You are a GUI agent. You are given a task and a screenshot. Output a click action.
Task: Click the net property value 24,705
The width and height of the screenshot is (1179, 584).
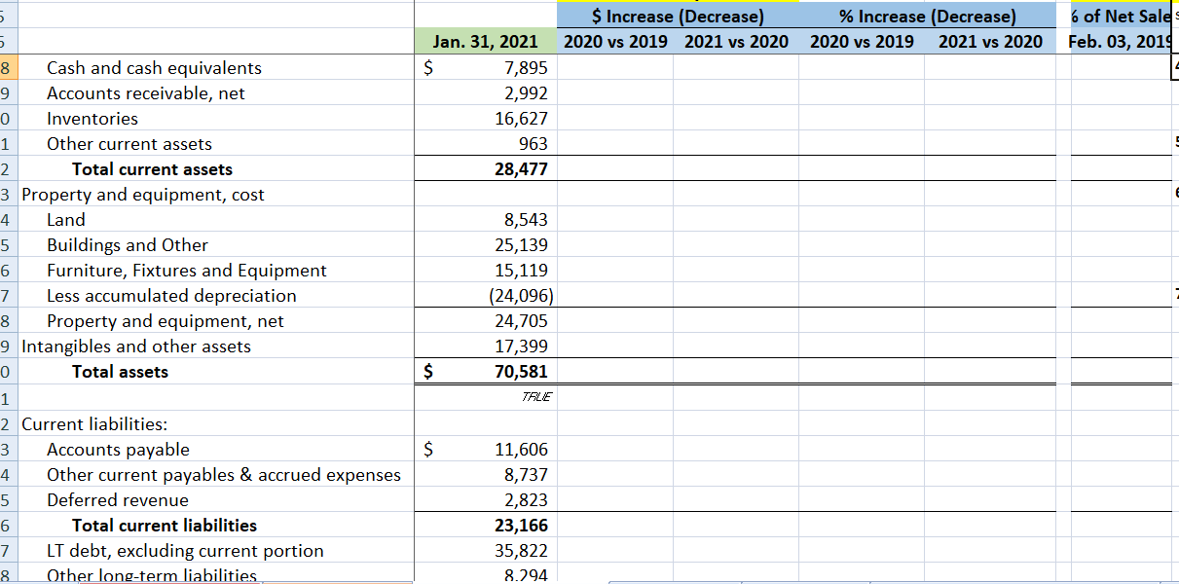(486, 320)
